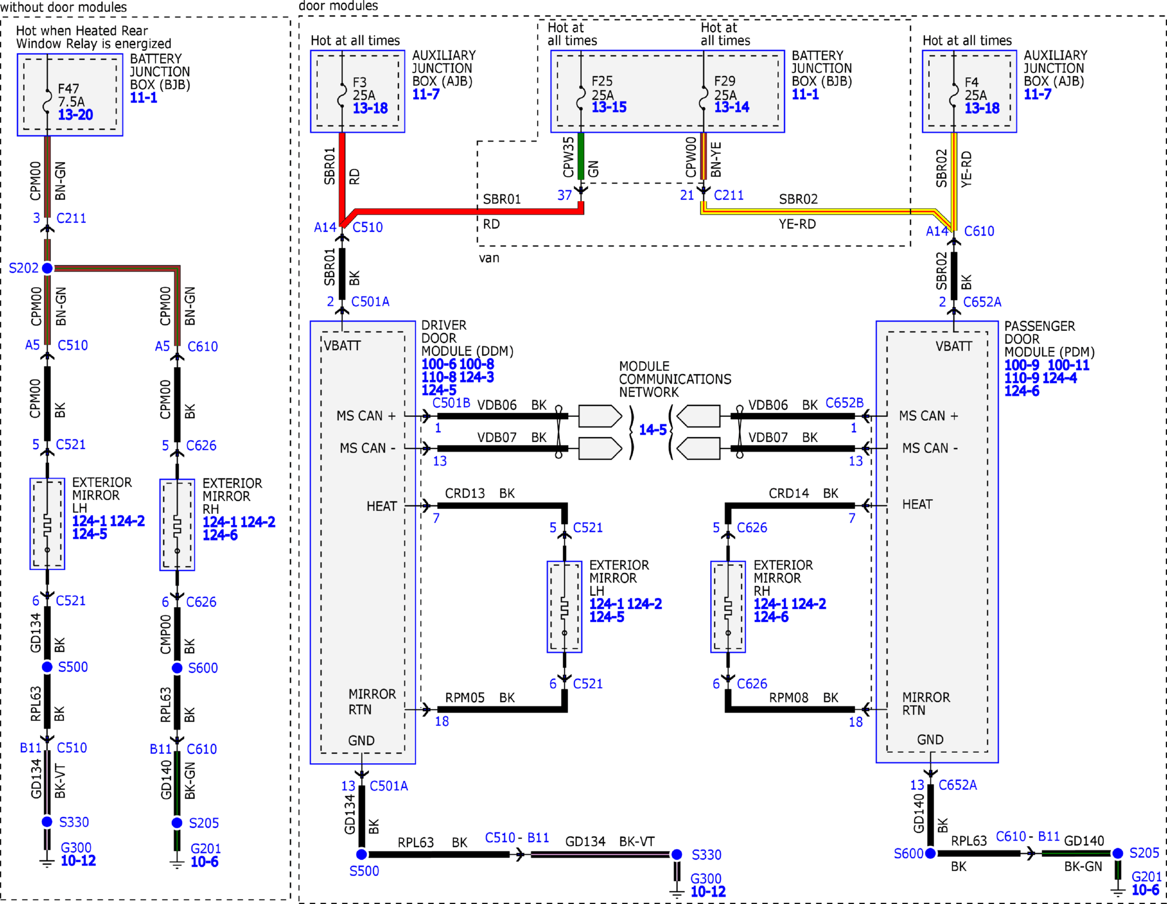The image size is (1167, 904).
Task: Click the C652B connector label
Action: click(844, 403)
